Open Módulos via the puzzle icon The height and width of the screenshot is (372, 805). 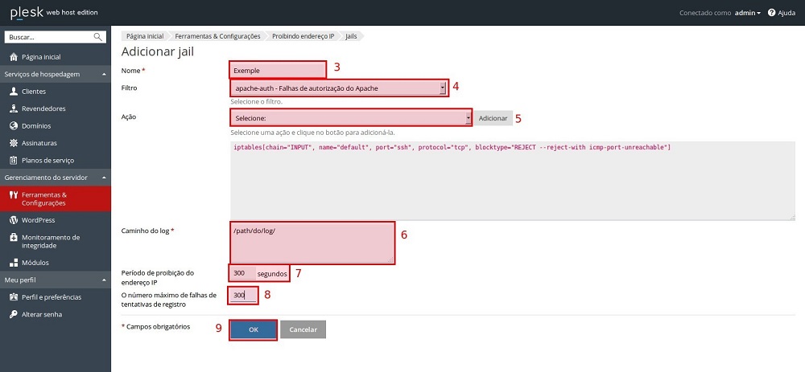click(x=13, y=263)
